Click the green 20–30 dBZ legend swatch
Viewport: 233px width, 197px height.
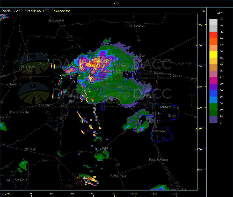[213, 106]
